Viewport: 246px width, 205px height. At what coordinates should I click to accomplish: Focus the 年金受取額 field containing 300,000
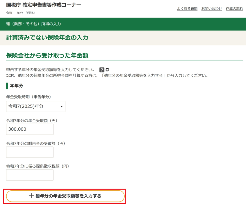[x=30, y=129]
